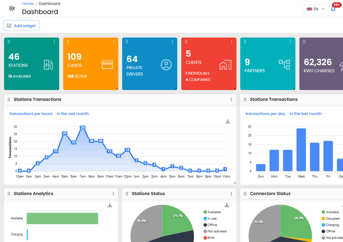Viewport: 343px width, 242px height.
Task: Toggle Available legend in Connectors Status
Action: [330, 212]
